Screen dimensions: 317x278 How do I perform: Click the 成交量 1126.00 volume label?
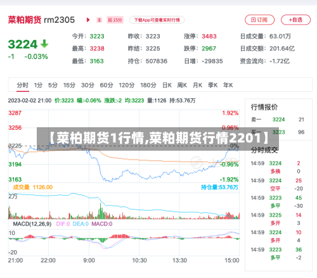pyautogui.click(x=33, y=187)
